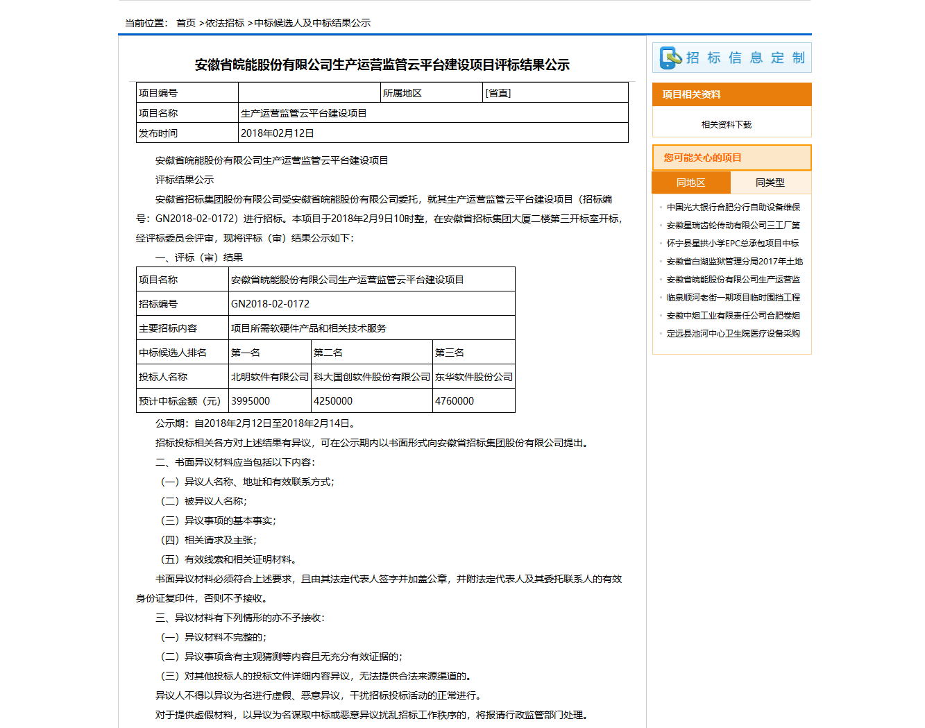The height and width of the screenshot is (728, 925).
Task: Click the 招标信息定制 phone icon
Action: [670, 58]
